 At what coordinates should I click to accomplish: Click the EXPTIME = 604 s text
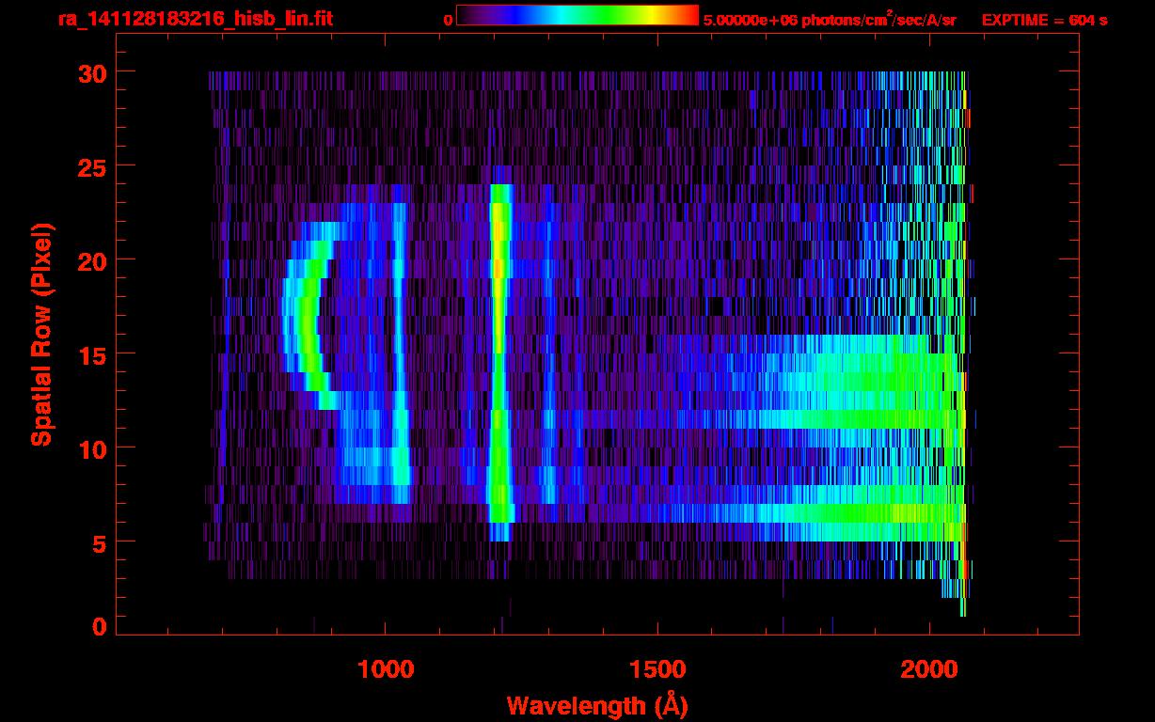pos(1044,20)
